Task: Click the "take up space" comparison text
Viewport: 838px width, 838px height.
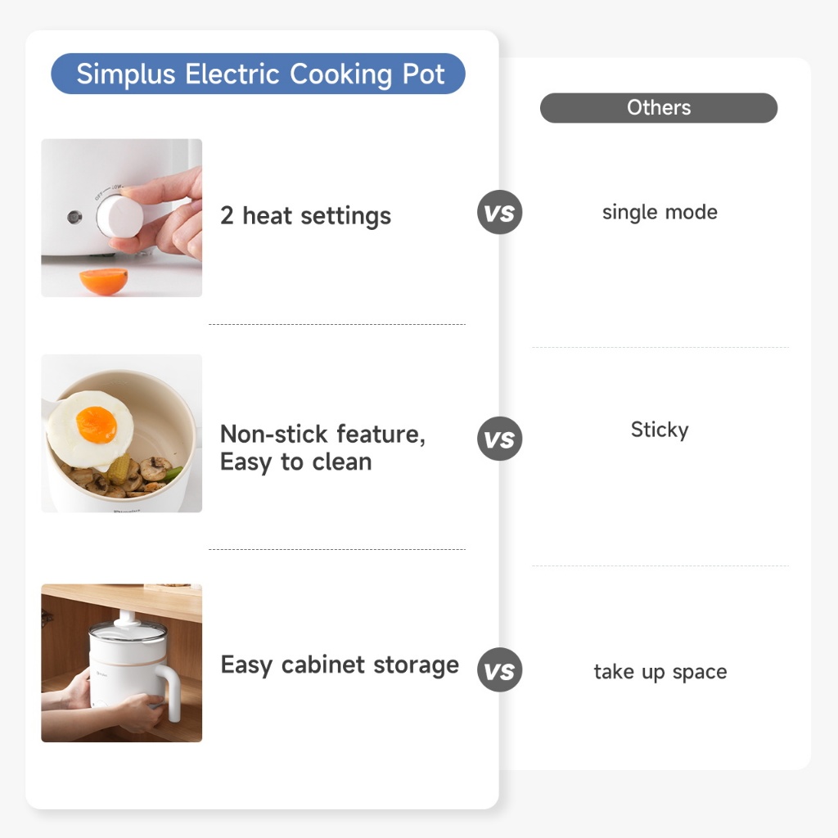Action: (x=660, y=673)
